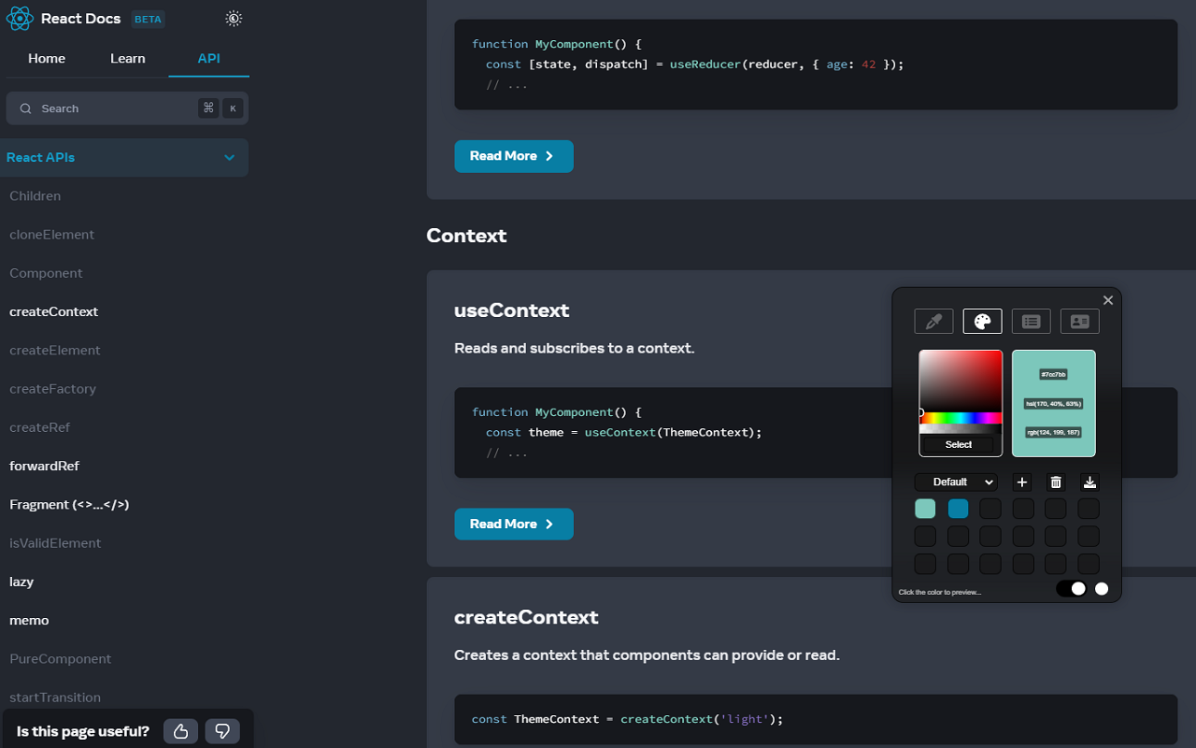The height and width of the screenshot is (748, 1196).
Task: Click the React logo icon
Action: coord(20,19)
